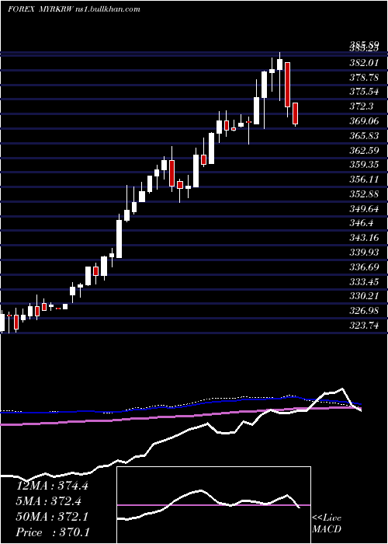Select the 326.98 price label
Screen dimensions: 388x544
pyautogui.click(x=363, y=311)
